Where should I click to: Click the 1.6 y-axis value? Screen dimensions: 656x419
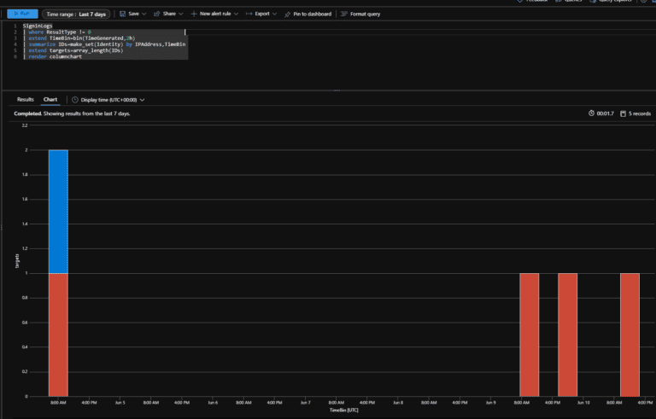25,200
